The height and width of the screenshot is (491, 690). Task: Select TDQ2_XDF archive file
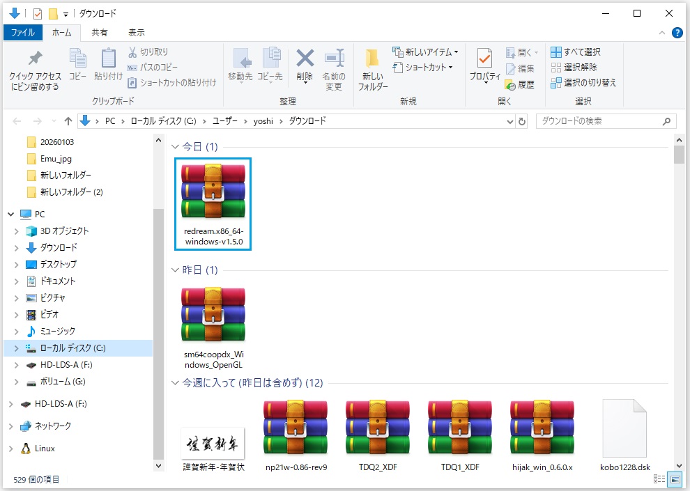point(378,435)
